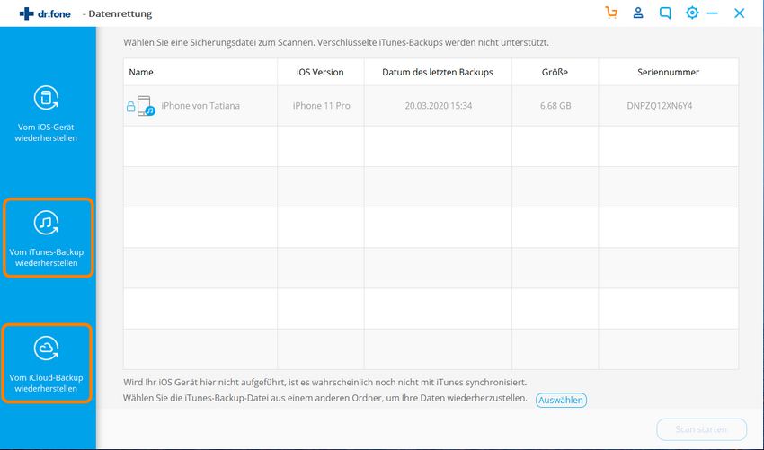Open the feedback chat icon
The width and height of the screenshot is (764, 450).
pos(664,13)
